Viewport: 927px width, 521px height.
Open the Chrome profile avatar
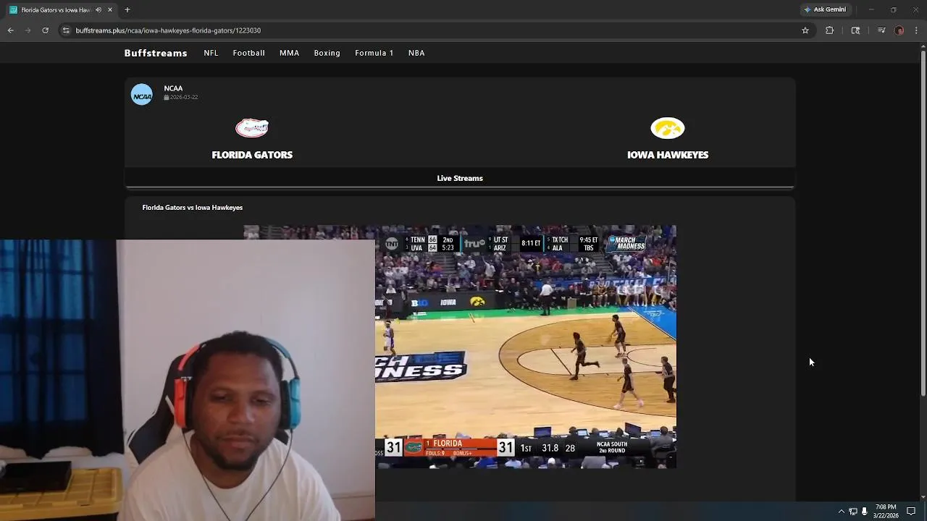(x=899, y=30)
